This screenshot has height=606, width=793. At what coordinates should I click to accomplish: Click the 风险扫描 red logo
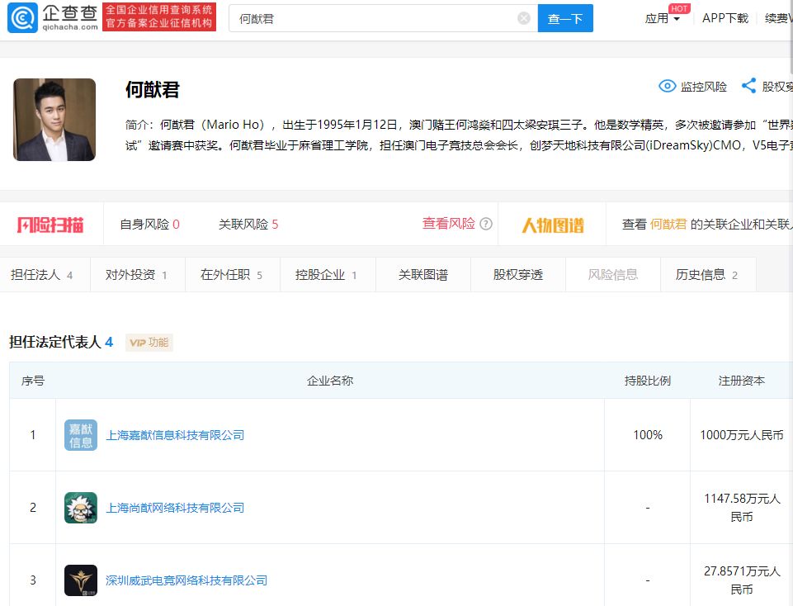point(50,225)
